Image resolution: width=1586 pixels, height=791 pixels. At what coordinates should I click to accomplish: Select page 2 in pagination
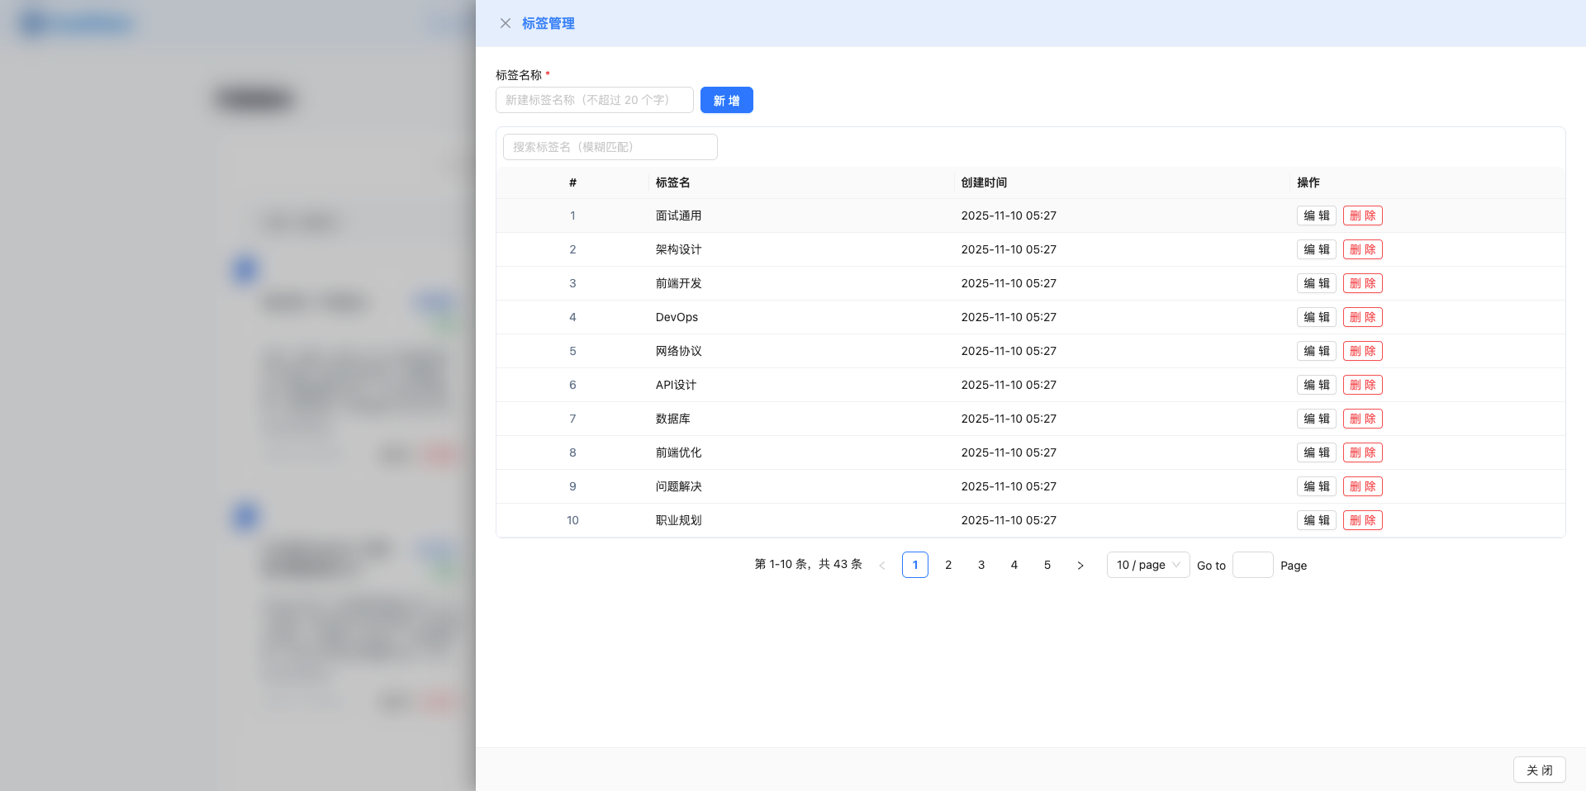point(948,565)
